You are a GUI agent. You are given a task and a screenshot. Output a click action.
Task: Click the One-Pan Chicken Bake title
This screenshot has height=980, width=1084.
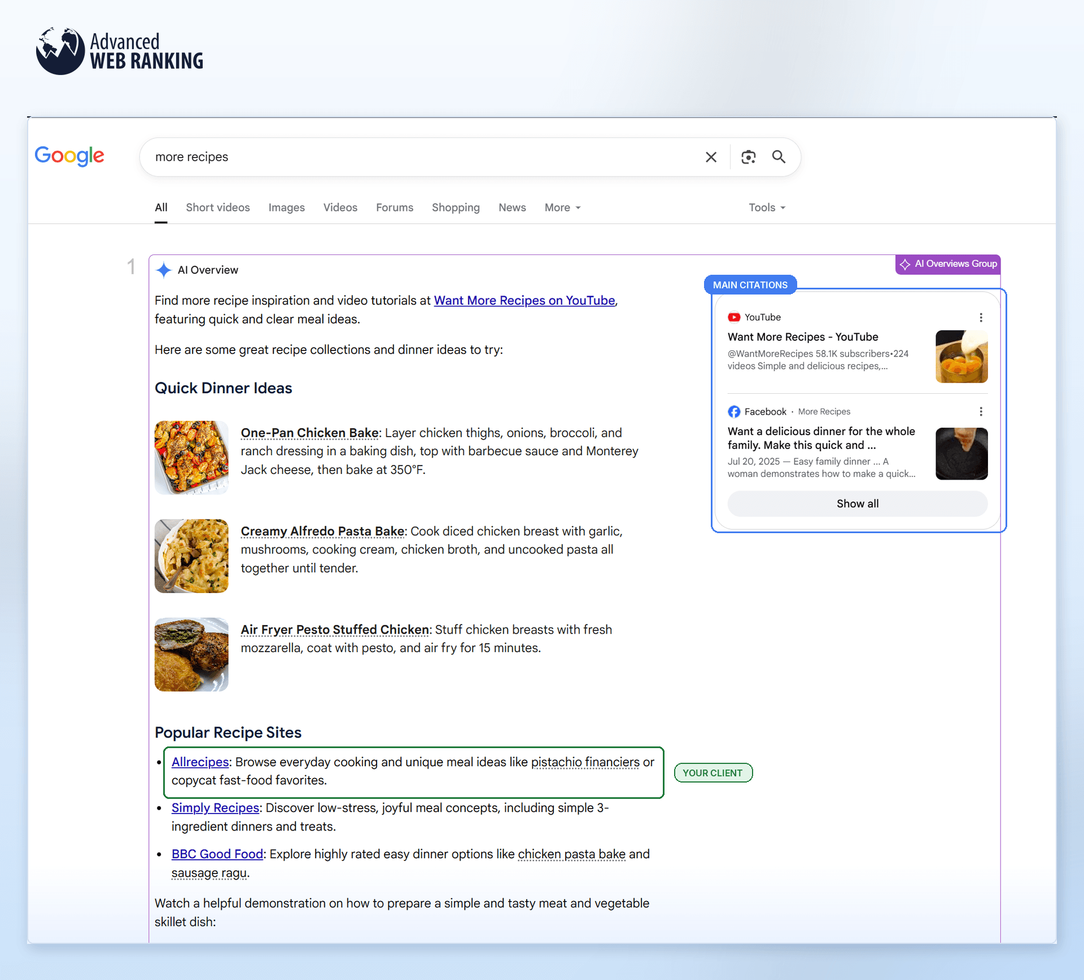point(310,433)
